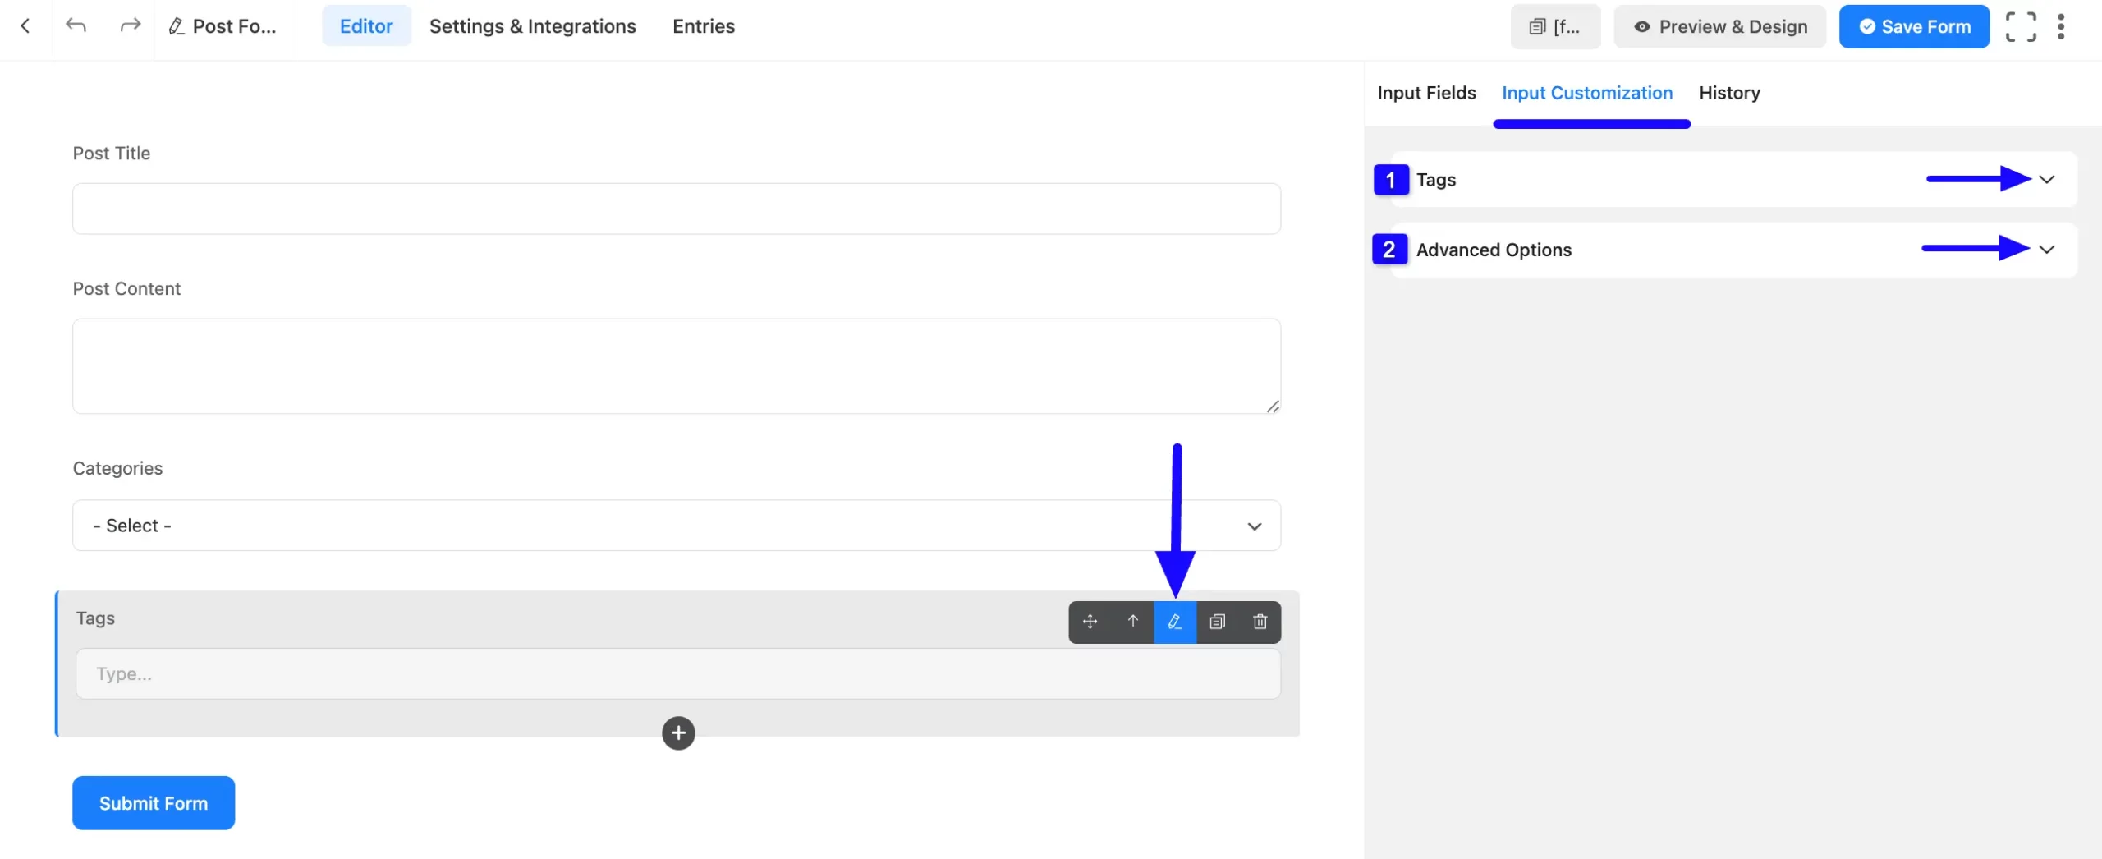Edit the Tags field
Viewport: 2102px width, 859px height.
coord(1175,622)
